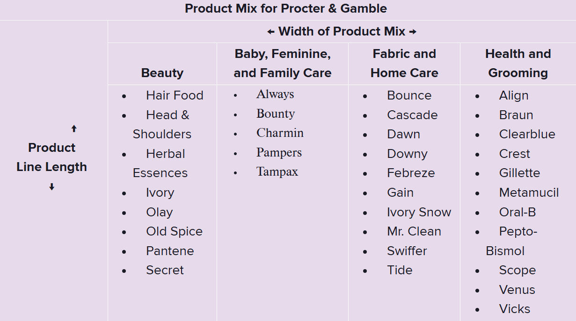Image resolution: width=576 pixels, height=321 pixels.
Task: Click the Beauty column header
Action: pos(162,73)
